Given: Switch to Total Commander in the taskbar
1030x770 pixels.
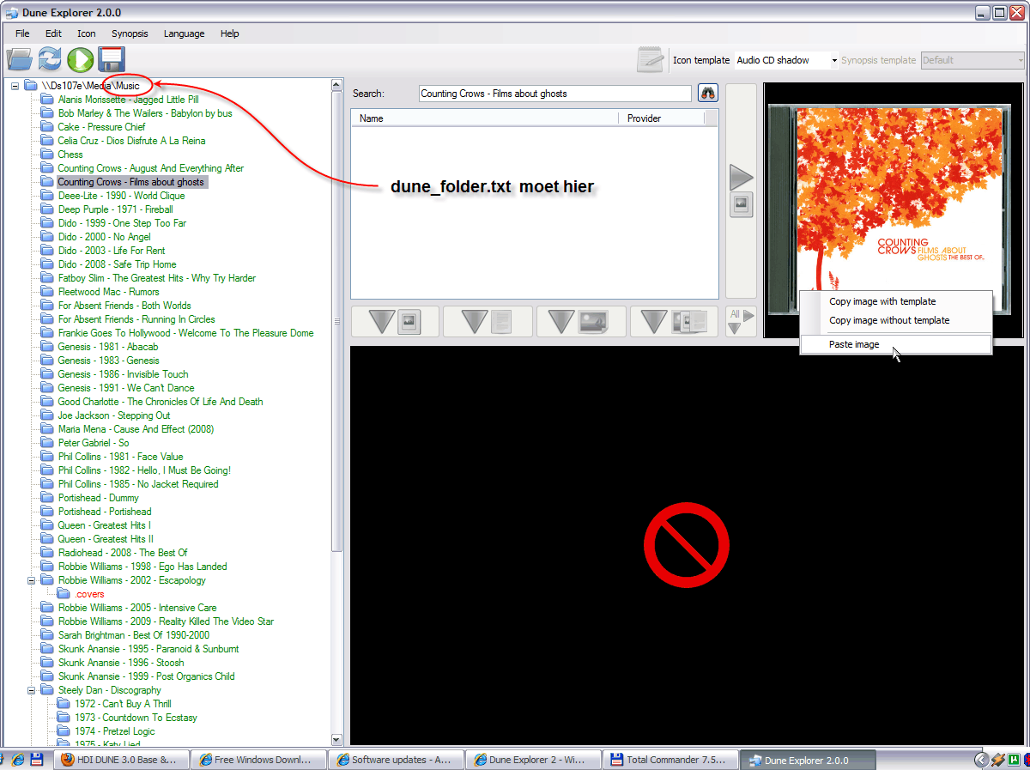Looking at the screenshot, I should 671,760.
